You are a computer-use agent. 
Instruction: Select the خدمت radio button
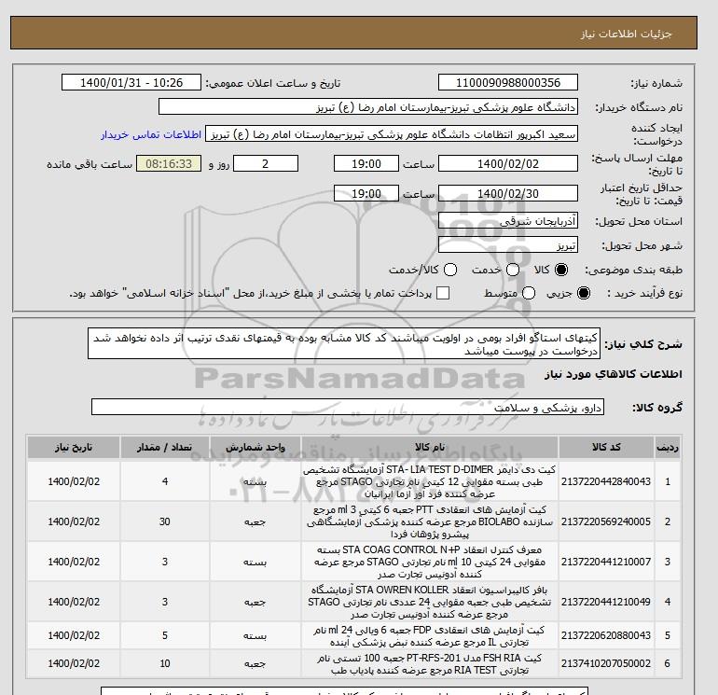(x=513, y=270)
